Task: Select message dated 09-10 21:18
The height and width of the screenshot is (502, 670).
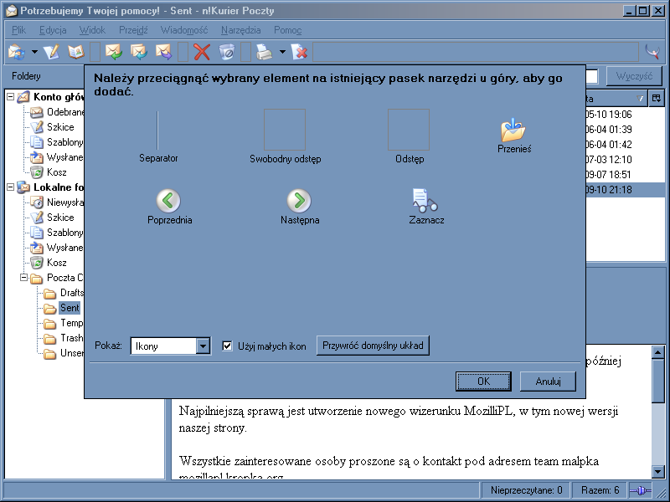Action: 625,190
